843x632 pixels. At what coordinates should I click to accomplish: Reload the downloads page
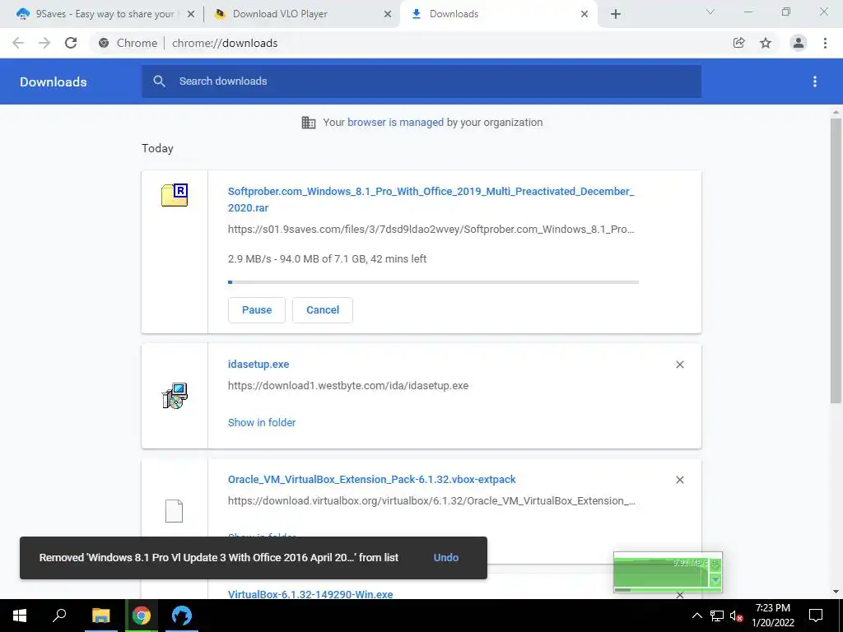pyautogui.click(x=71, y=43)
